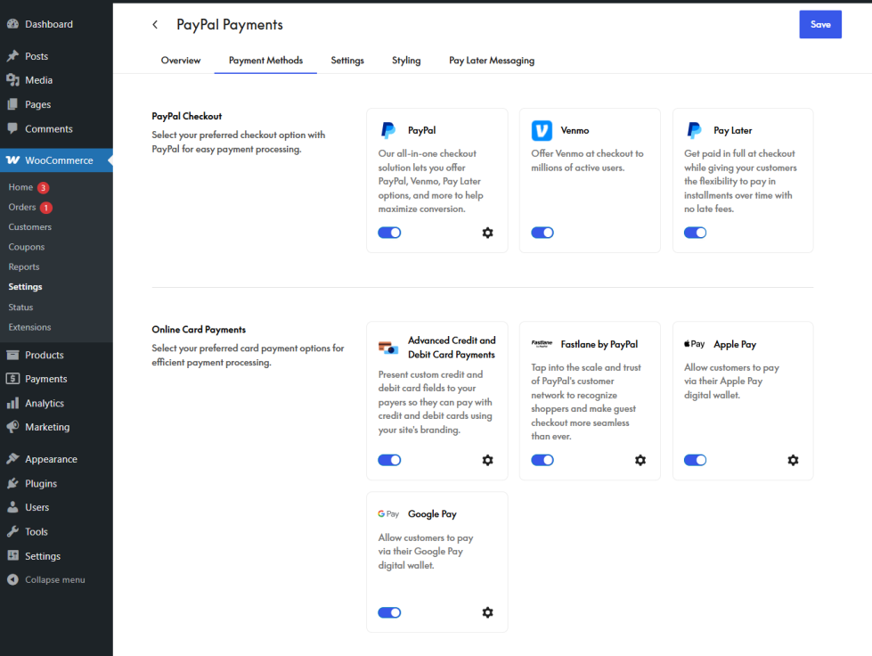Image resolution: width=872 pixels, height=656 pixels.
Task: Open the Coupons submenu link
Action: pos(26,247)
